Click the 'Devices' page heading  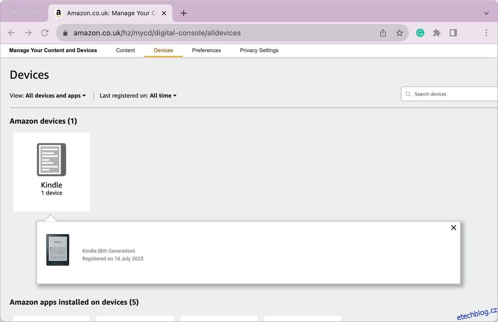pos(29,75)
